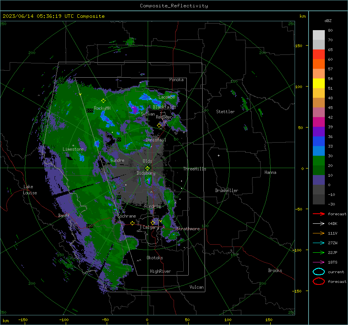Click the Calgary city label
This screenshot has height=325, width=348.
[151, 227]
